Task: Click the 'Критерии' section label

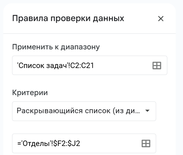Action: click(x=30, y=93)
